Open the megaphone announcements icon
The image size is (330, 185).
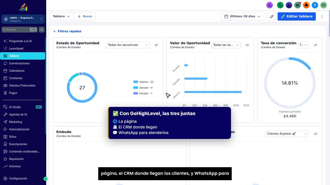click(x=297, y=5)
